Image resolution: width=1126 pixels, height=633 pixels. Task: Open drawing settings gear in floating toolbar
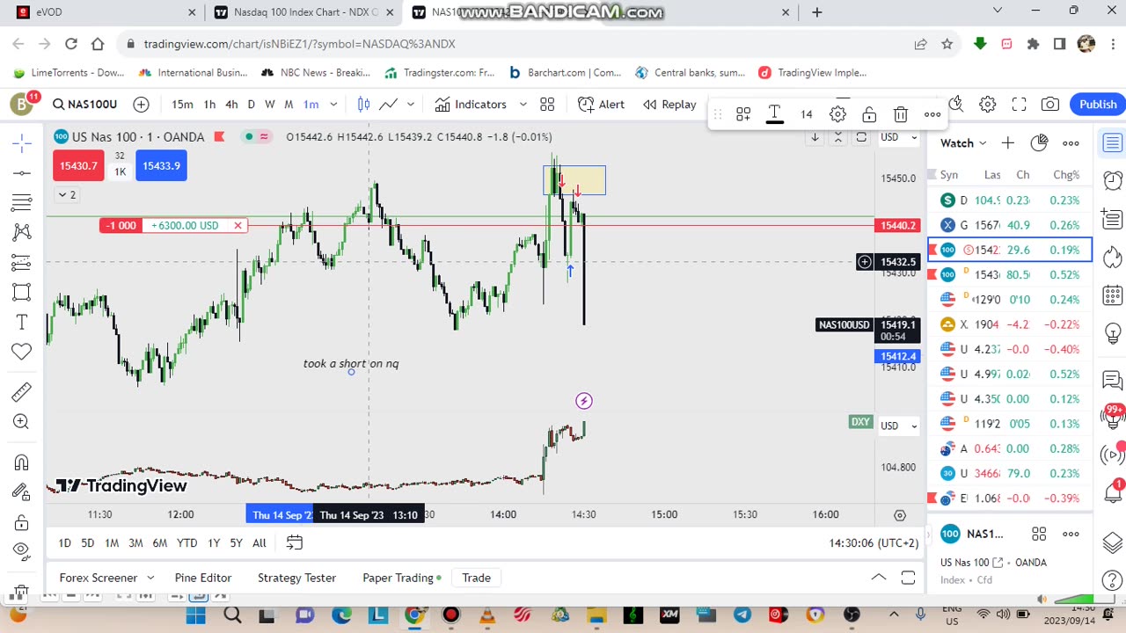(x=837, y=114)
